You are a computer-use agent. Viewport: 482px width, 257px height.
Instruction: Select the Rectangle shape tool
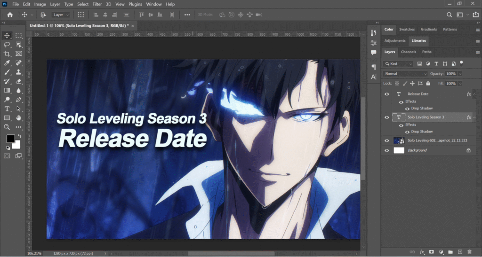click(x=7, y=118)
